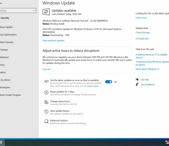Open For developers sidebar item
Viewport: 169px width, 146px height.
click(5, 87)
